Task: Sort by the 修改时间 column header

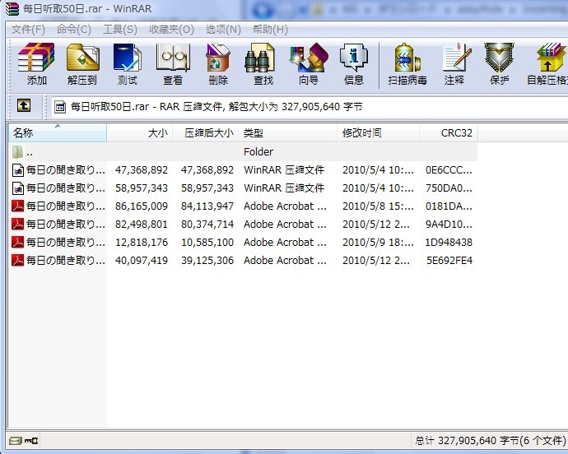Action: (x=378, y=133)
